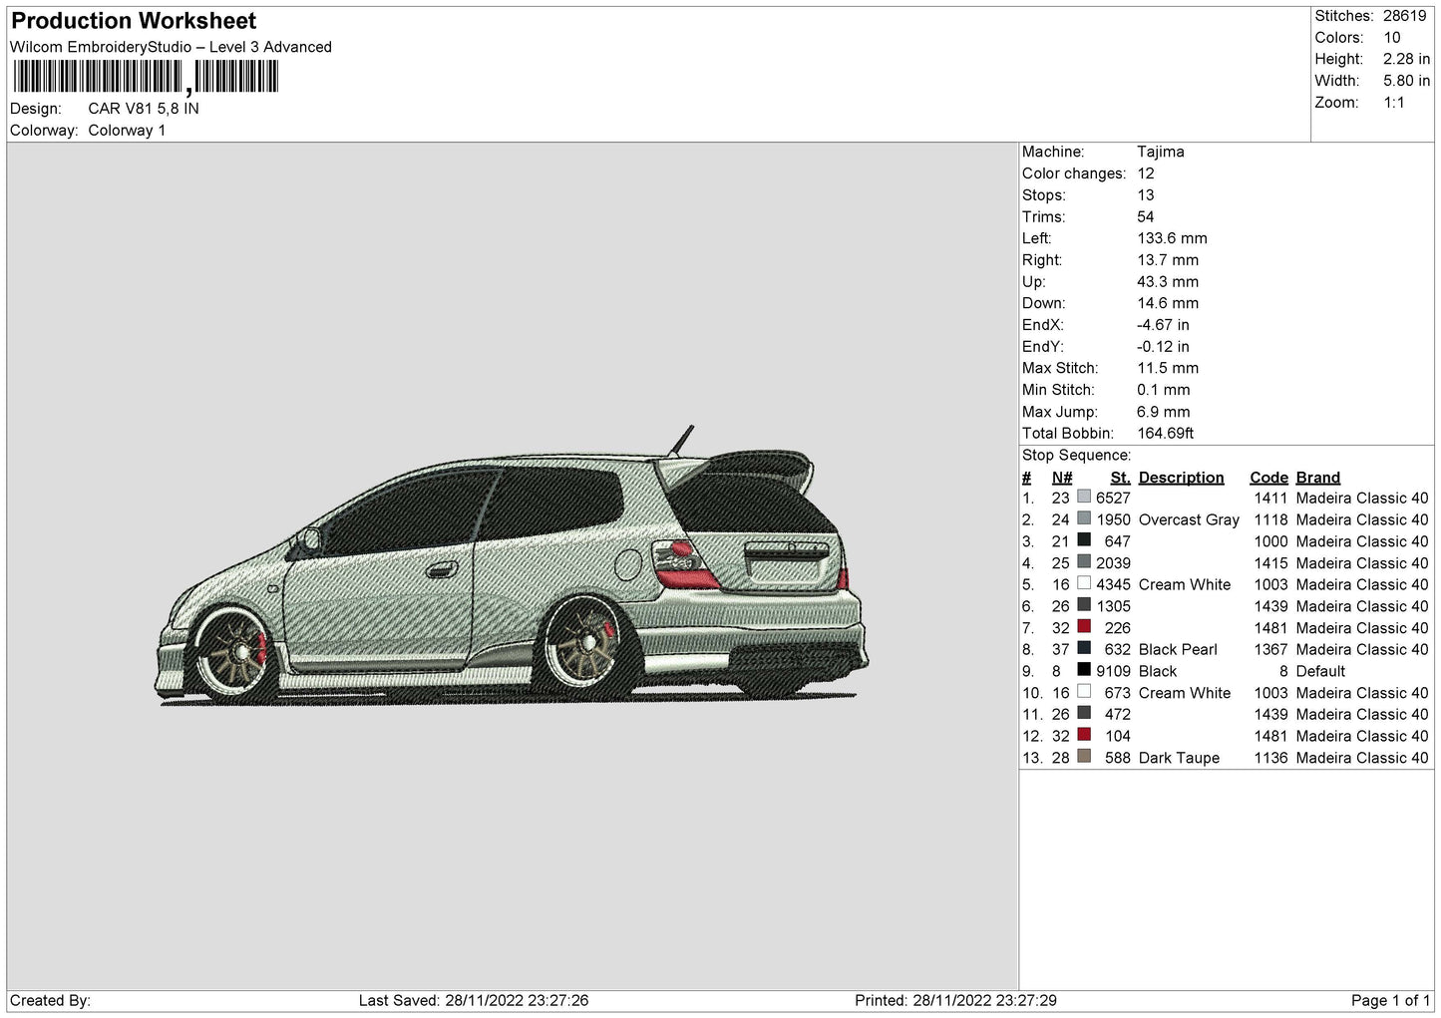Click the barcode under the worksheet title
This screenshot has height=1018, width=1441.
click(146, 77)
